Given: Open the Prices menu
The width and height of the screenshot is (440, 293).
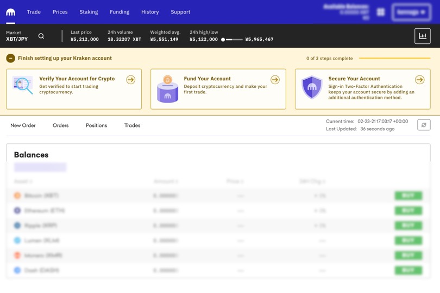Looking at the screenshot, I should [60, 12].
